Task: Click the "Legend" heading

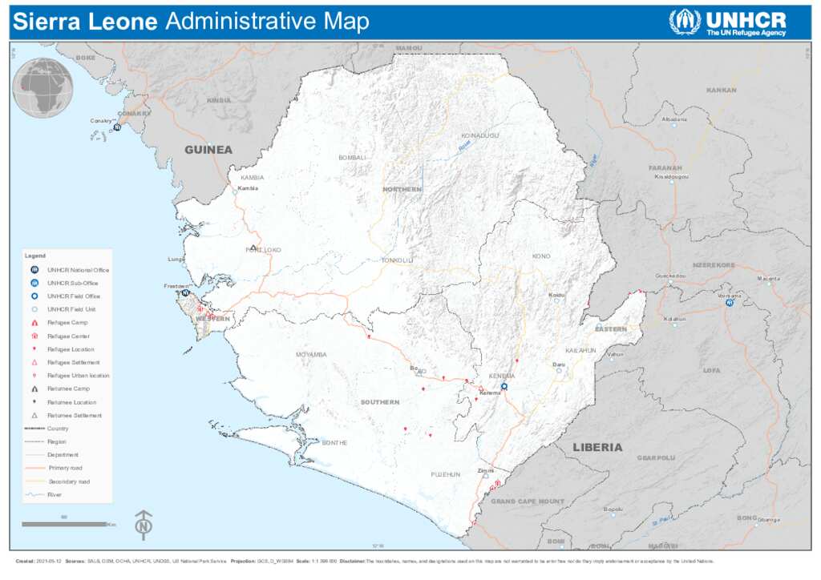Action: pyautogui.click(x=35, y=256)
